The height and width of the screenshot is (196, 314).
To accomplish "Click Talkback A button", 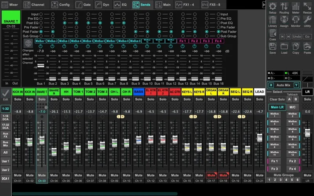I will tap(289, 99).
